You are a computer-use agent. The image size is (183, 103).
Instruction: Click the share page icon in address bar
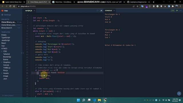point(134,6)
